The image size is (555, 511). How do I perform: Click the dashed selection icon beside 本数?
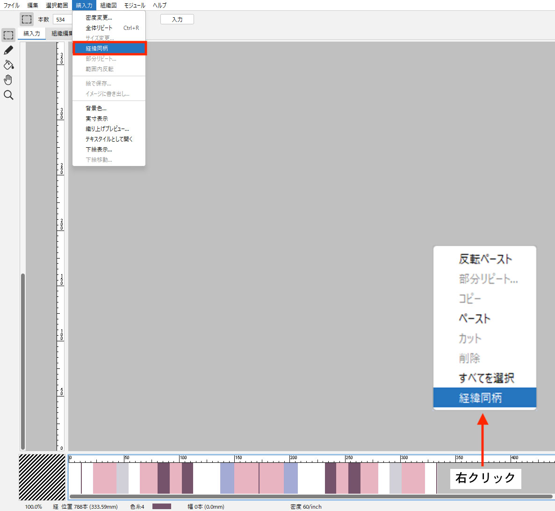(27, 19)
